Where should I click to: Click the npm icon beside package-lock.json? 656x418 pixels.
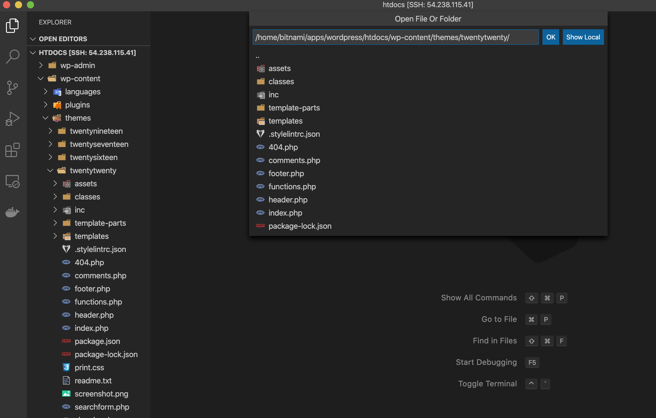[x=66, y=354]
